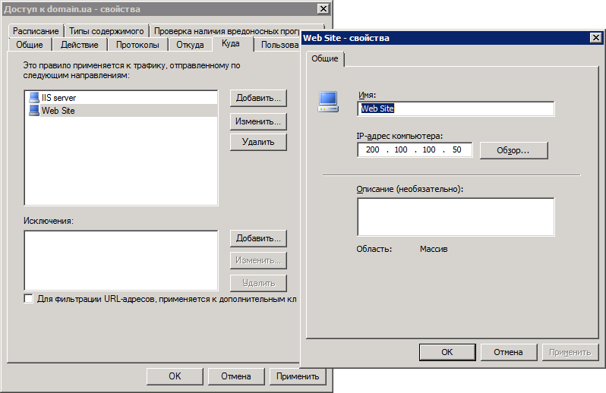Switch to the Расписание tab
The image size is (606, 393).
pyautogui.click(x=36, y=31)
